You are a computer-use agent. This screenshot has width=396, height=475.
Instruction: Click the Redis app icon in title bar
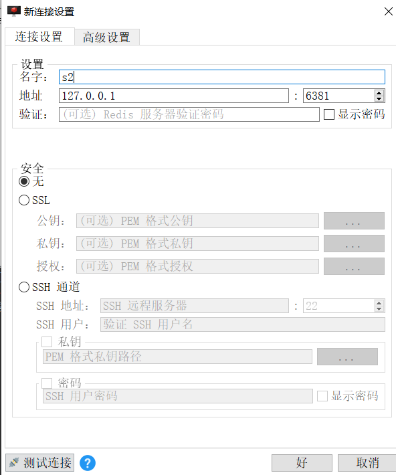pyautogui.click(x=13, y=11)
